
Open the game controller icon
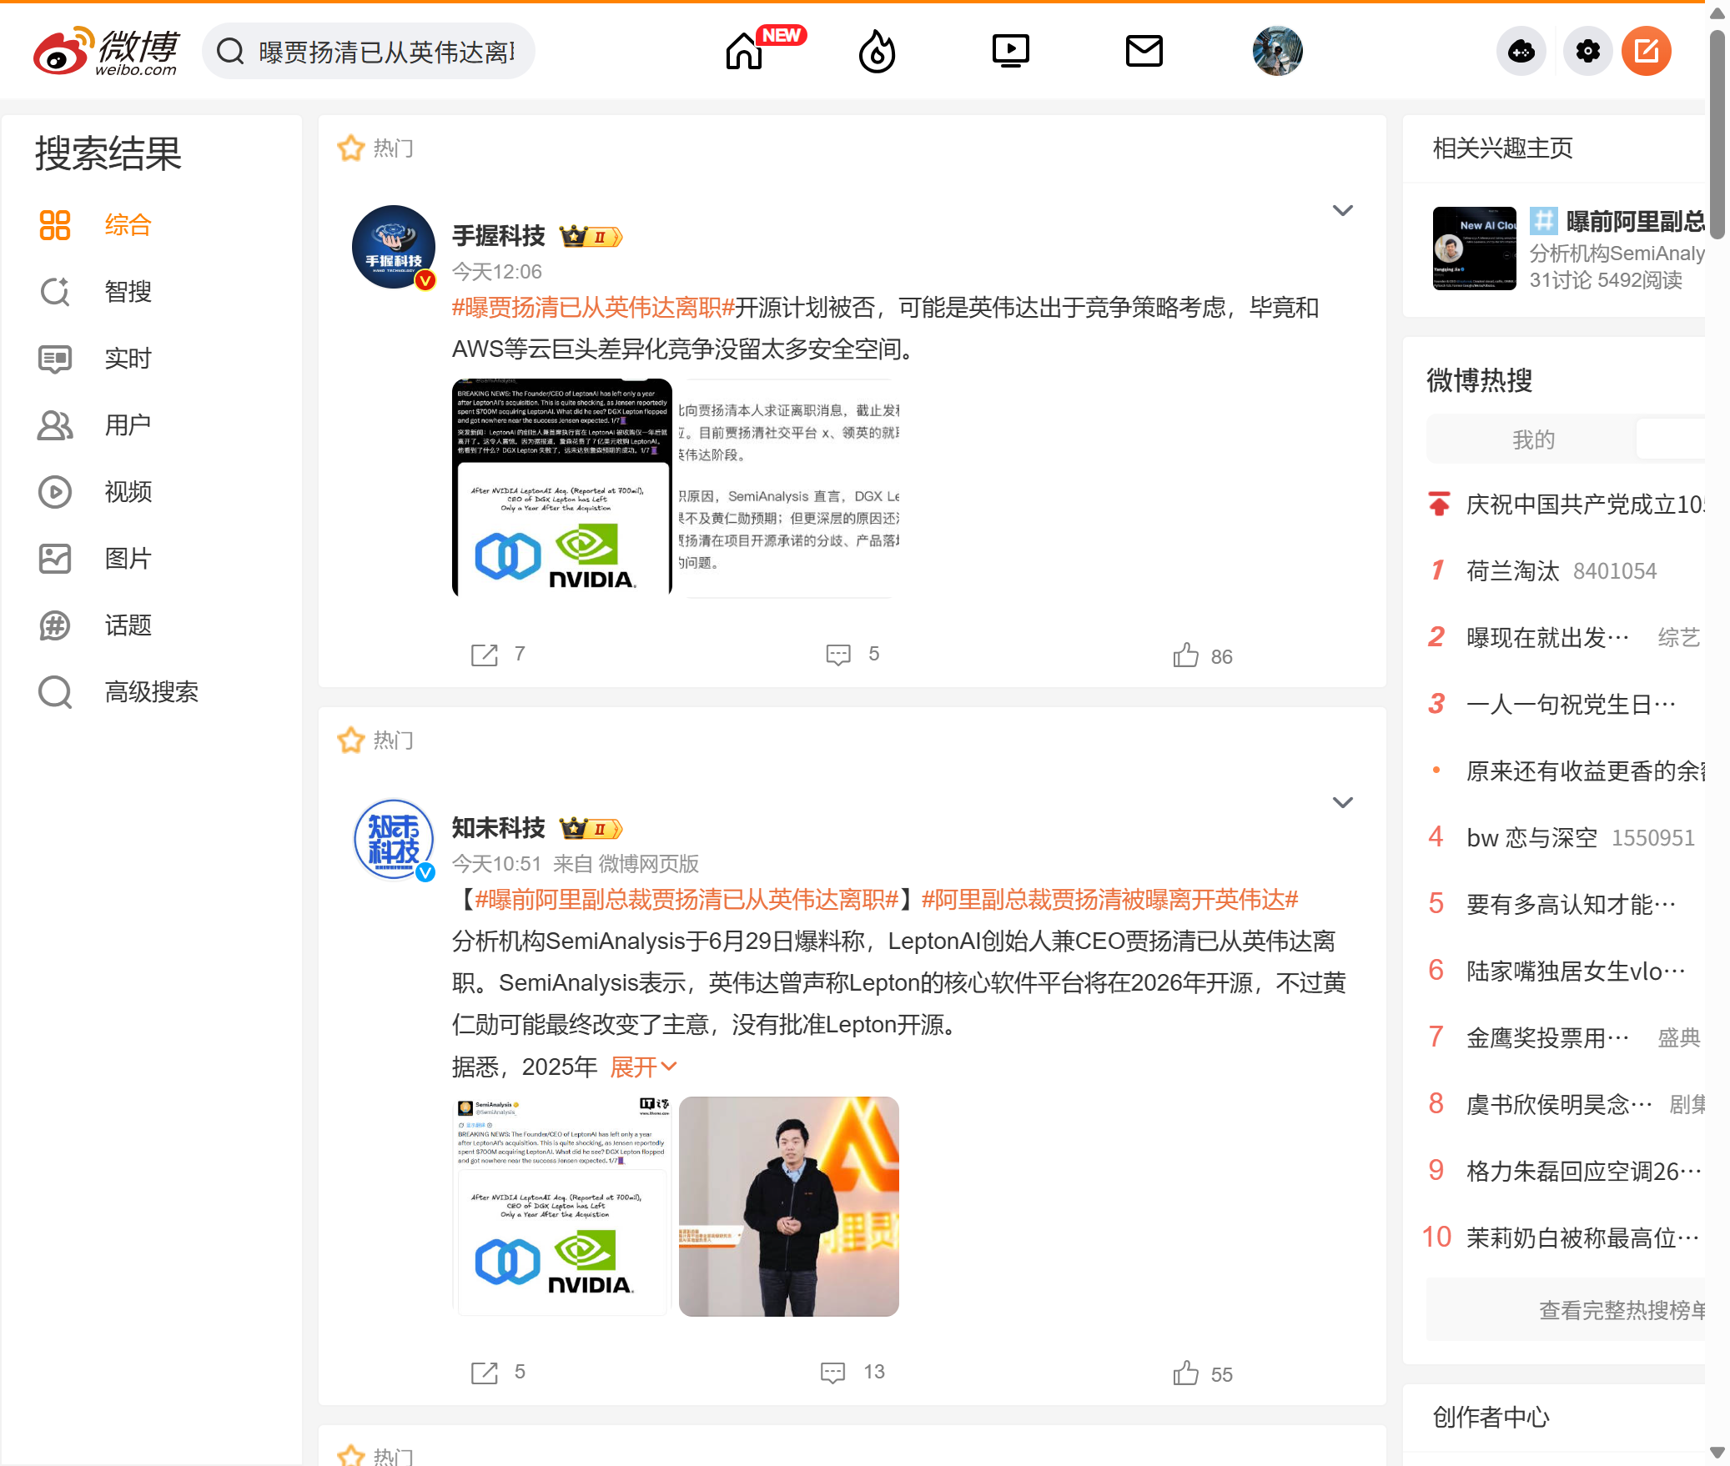click(1521, 52)
